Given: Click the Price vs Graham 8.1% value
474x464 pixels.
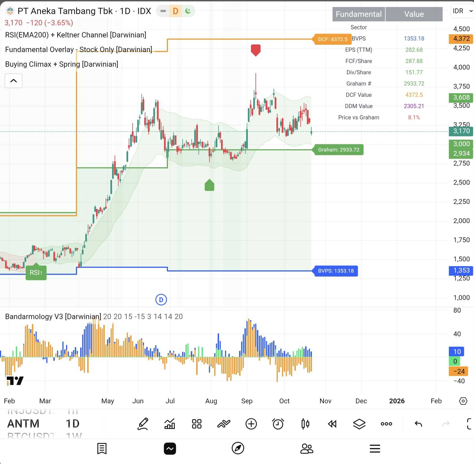Looking at the screenshot, I should tap(414, 117).
